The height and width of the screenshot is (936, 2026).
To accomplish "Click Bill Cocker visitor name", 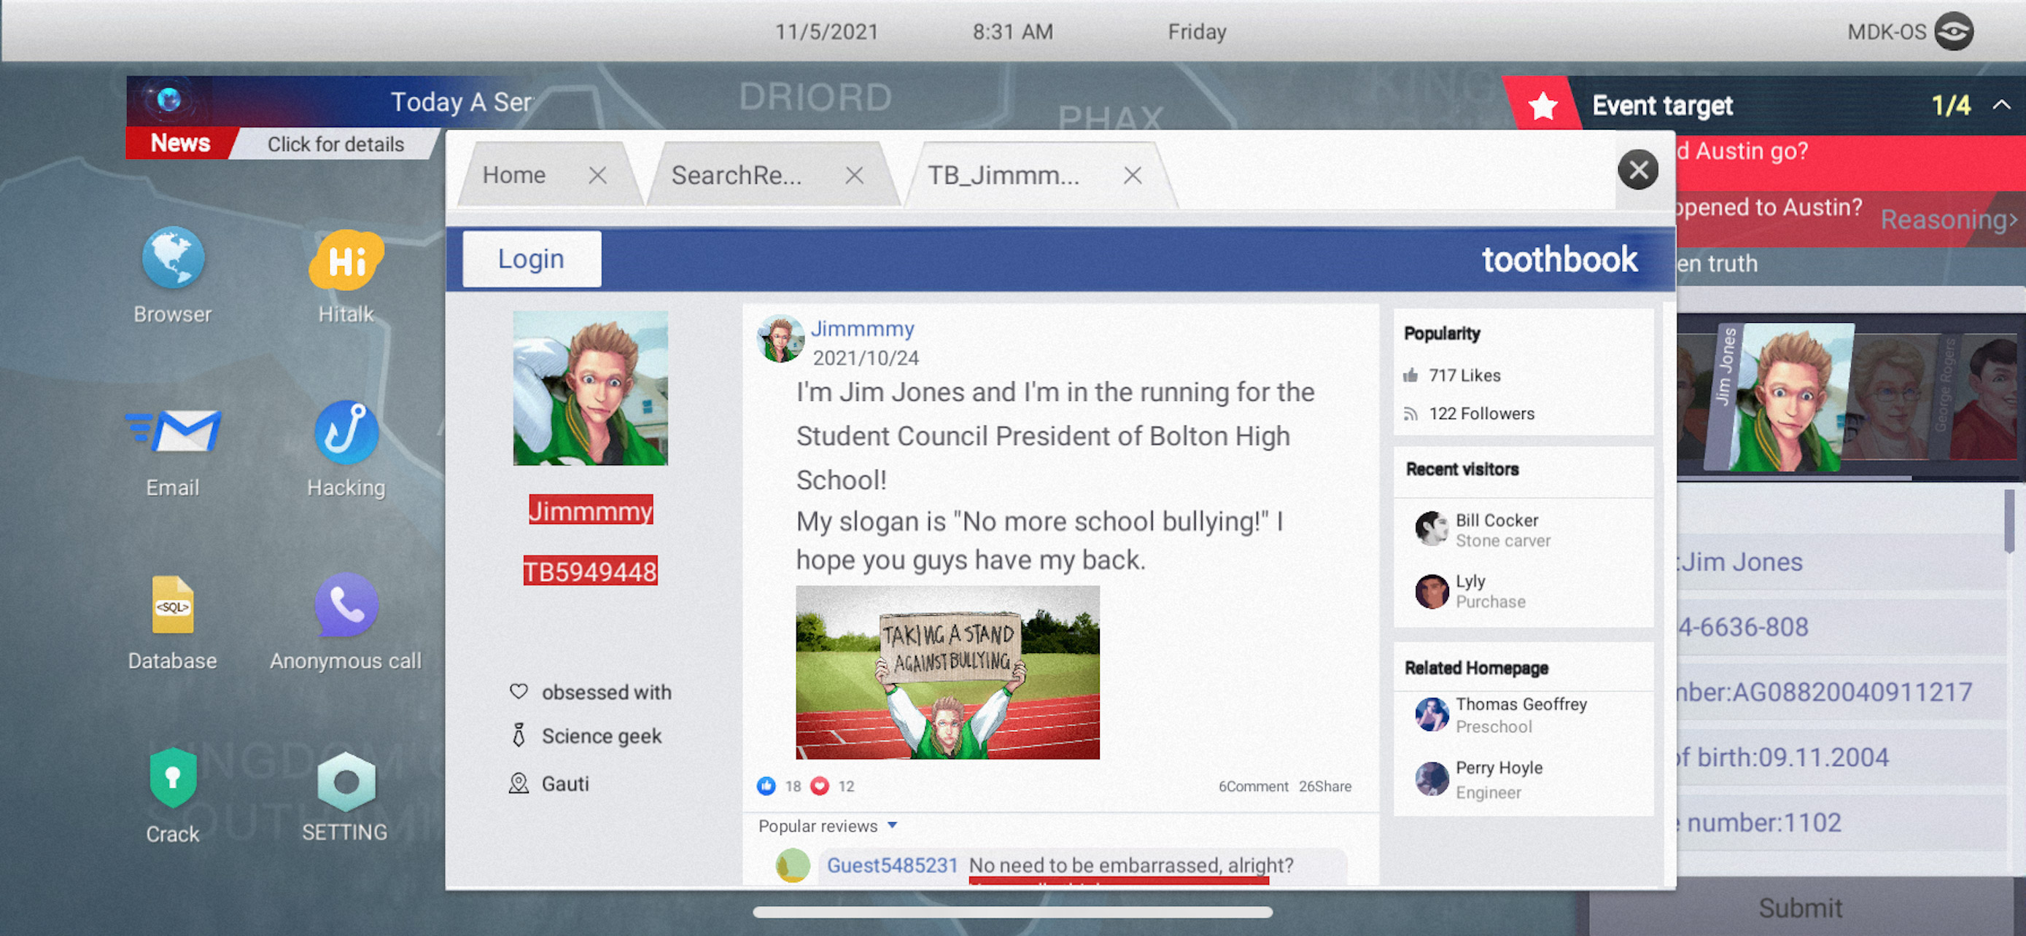I will point(1497,520).
